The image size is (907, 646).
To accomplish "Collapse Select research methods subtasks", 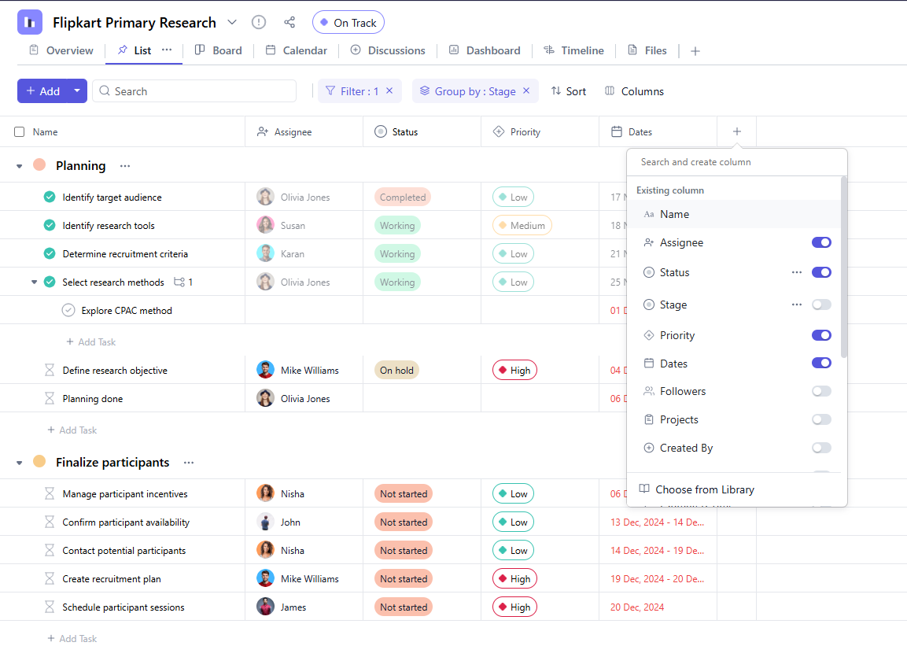I will (34, 282).
